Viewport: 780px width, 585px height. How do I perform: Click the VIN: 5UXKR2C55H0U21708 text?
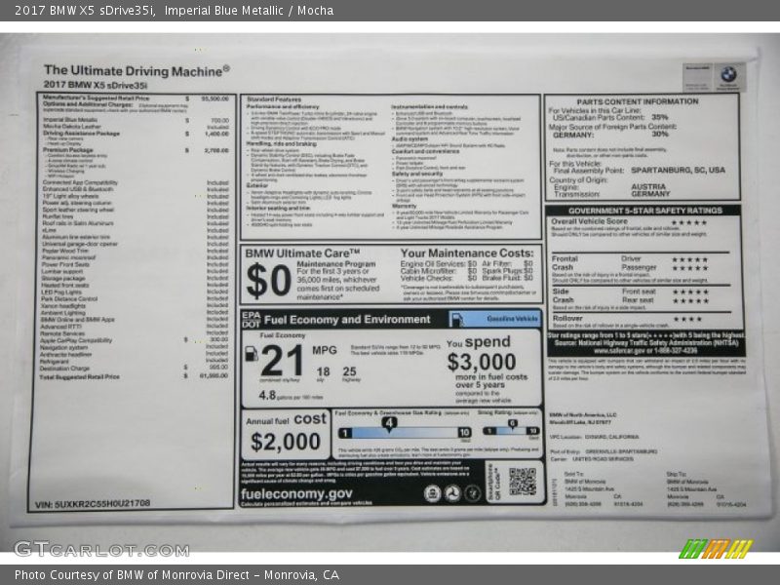click(93, 504)
